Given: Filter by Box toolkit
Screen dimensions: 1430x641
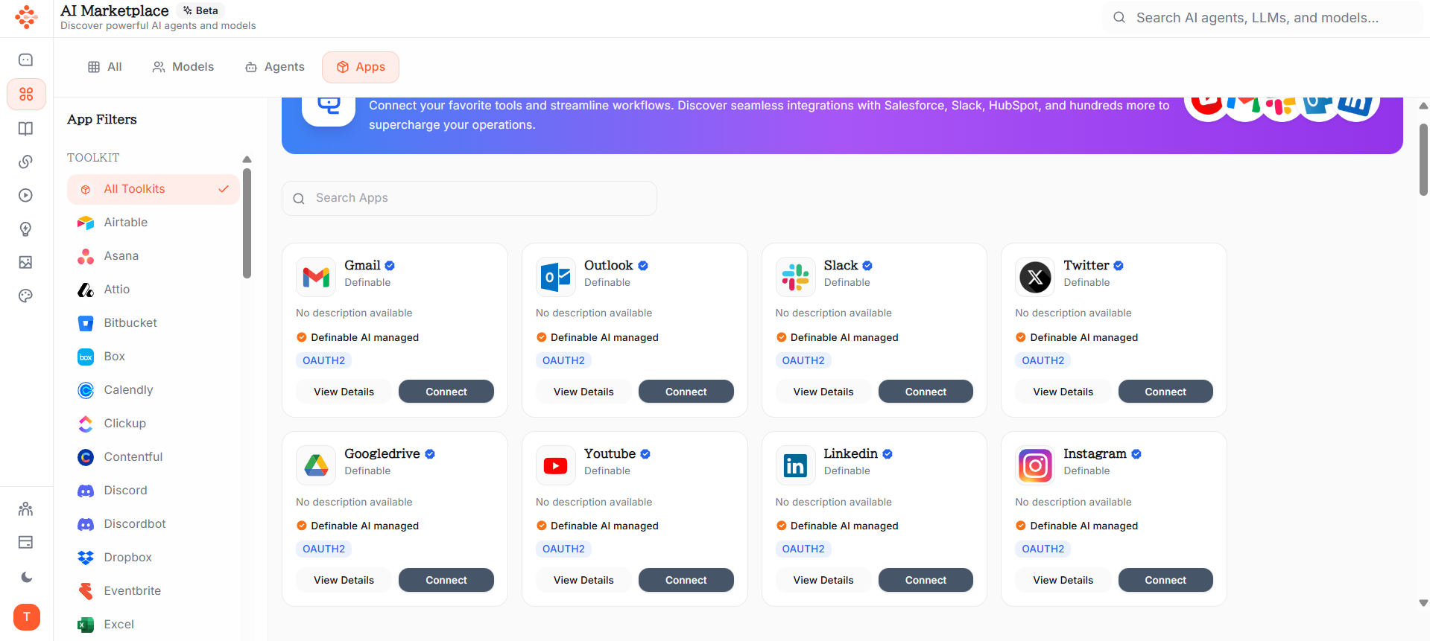Looking at the screenshot, I should tap(153, 357).
